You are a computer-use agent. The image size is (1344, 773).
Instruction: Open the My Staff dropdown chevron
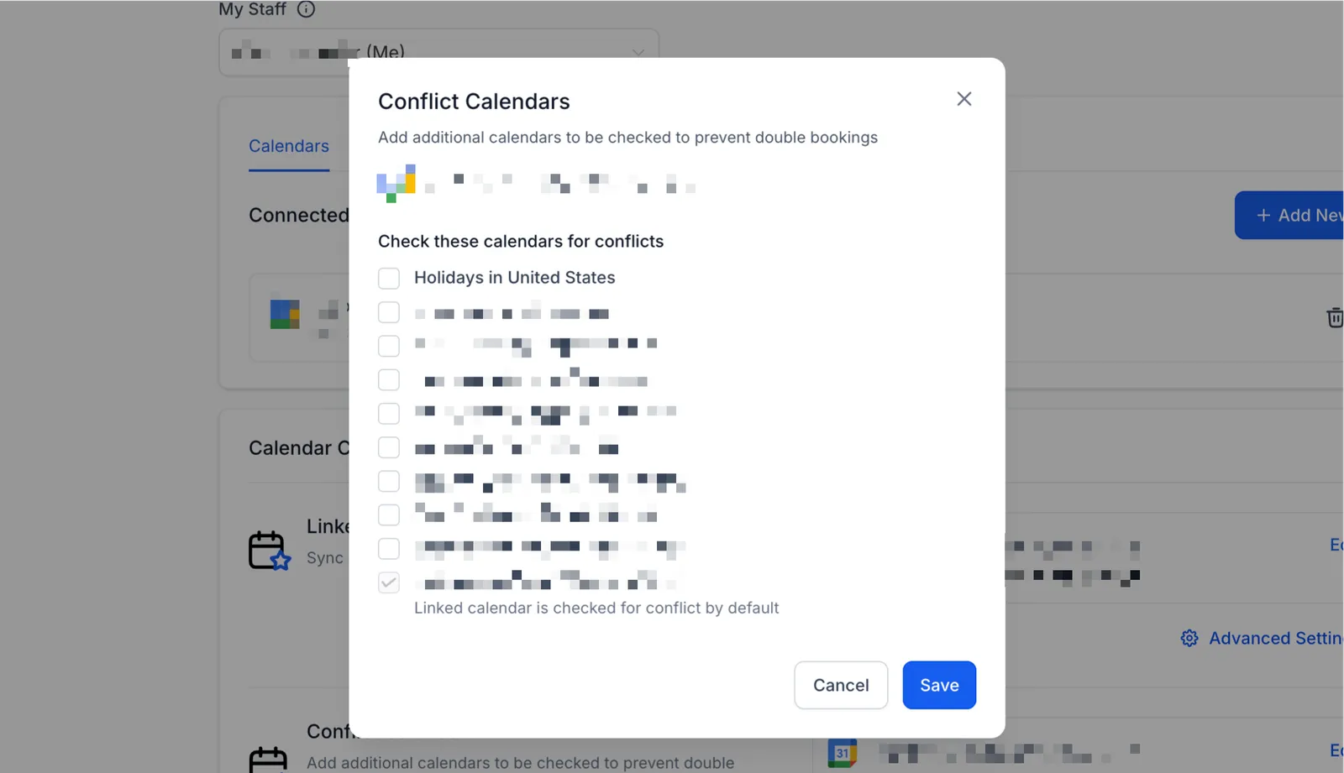(x=638, y=52)
